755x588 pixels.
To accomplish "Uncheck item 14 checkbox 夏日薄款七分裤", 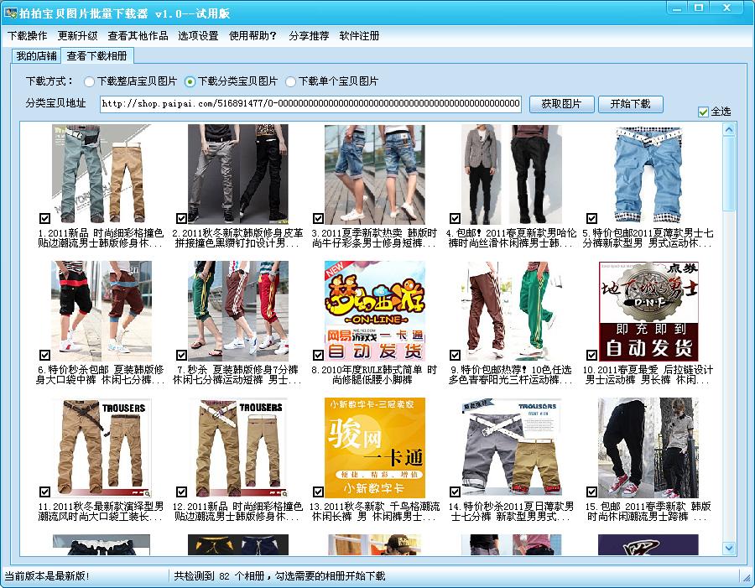I will click(455, 492).
